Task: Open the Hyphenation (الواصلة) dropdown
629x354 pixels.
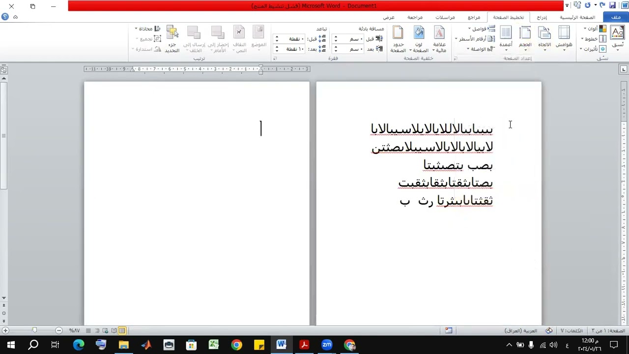Action: point(481,49)
